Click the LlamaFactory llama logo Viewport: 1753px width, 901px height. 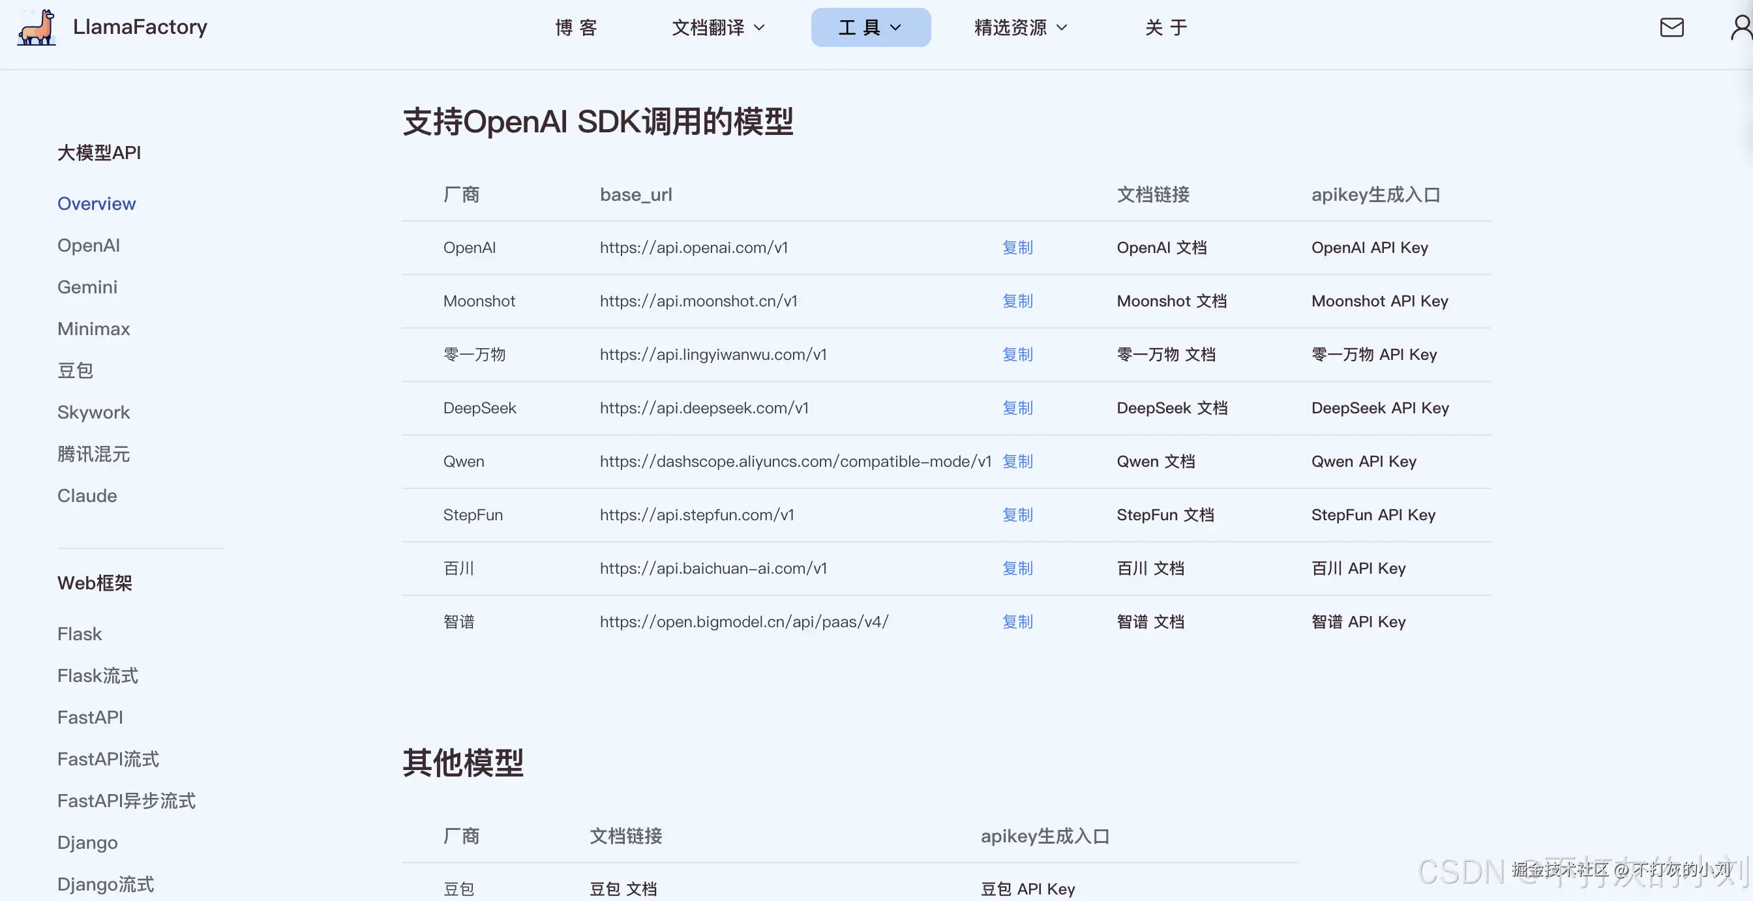pos(37,27)
